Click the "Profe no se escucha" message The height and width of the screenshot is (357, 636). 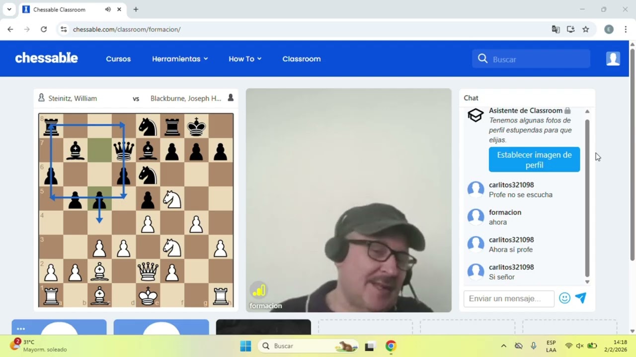521,195
